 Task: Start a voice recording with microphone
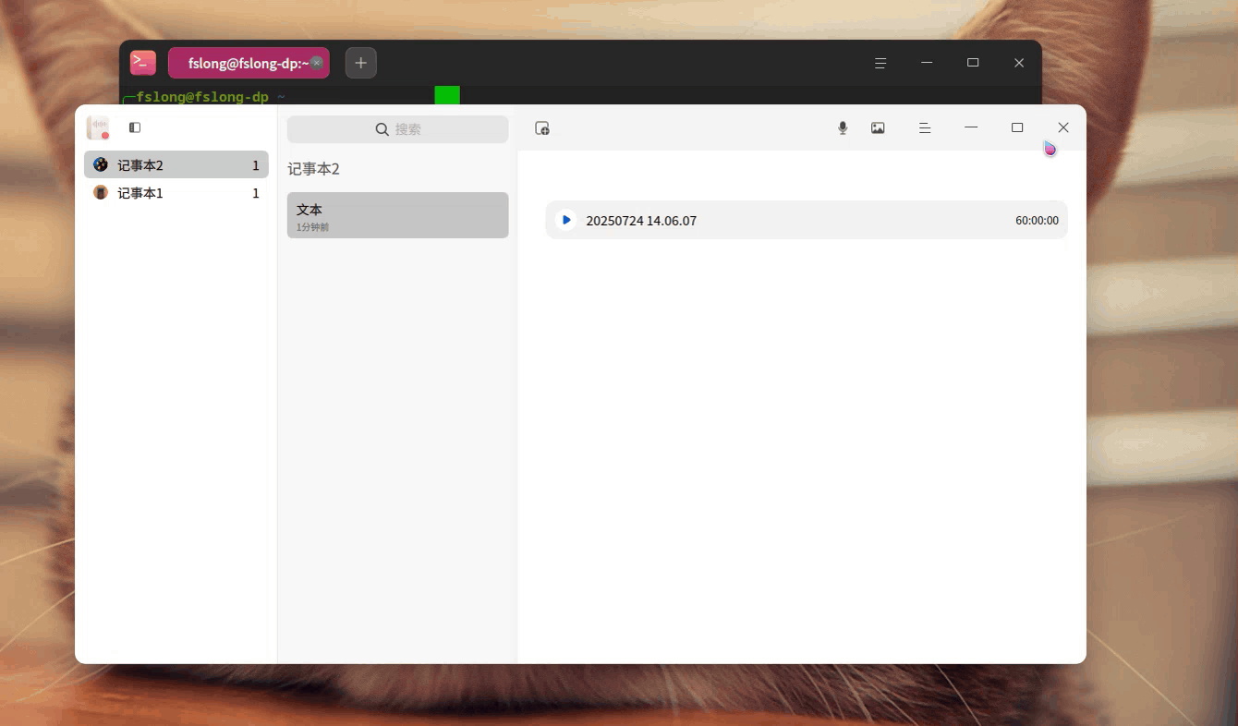click(x=843, y=128)
